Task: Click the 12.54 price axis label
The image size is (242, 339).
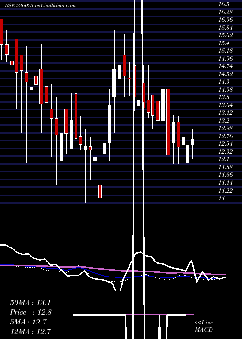Action: click(x=226, y=144)
